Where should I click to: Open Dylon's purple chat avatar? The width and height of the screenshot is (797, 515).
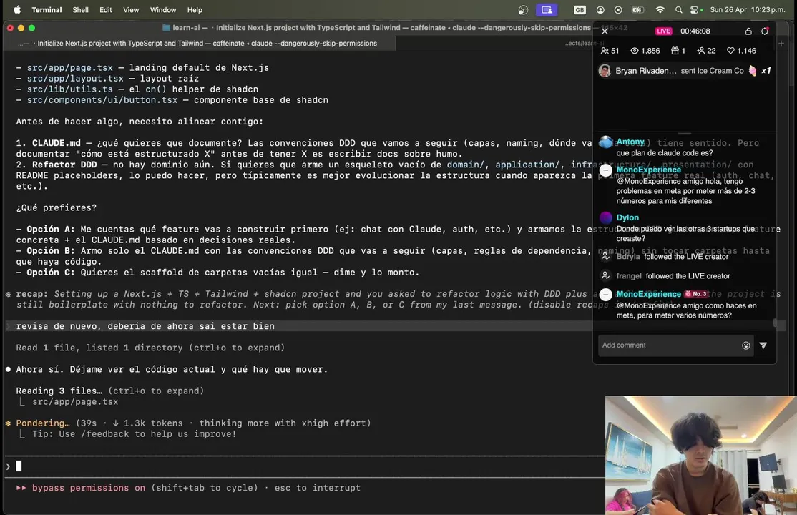605,217
